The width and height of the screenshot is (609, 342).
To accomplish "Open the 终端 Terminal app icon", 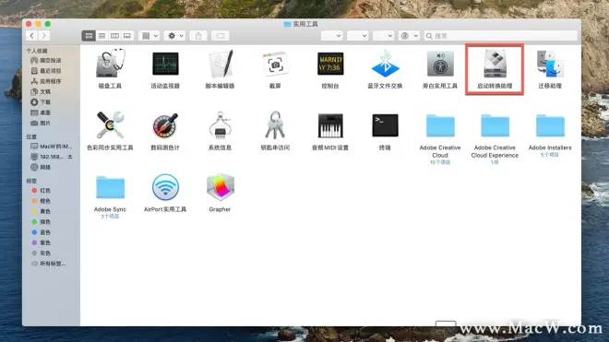I will point(385,125).
